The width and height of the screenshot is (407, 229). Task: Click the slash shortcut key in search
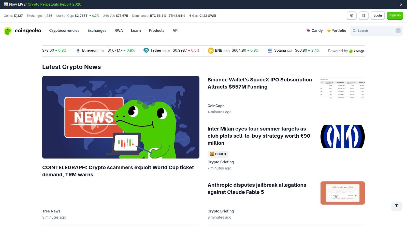click(x=398, y=31)
